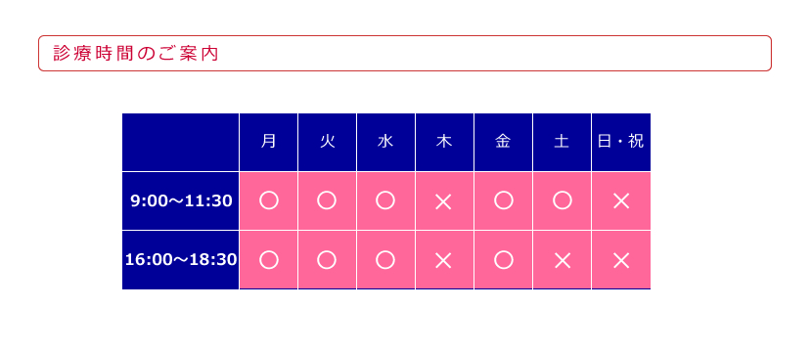Click Sunday/holiday morning cross mark
Viewport: 812px width, 352px height.
coord(621,200)
